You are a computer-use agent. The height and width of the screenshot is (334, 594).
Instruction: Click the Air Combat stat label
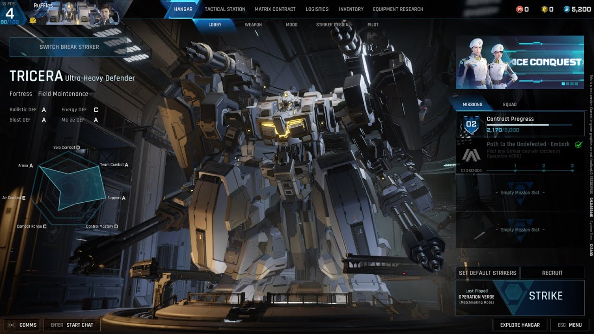tap(14, 198)
